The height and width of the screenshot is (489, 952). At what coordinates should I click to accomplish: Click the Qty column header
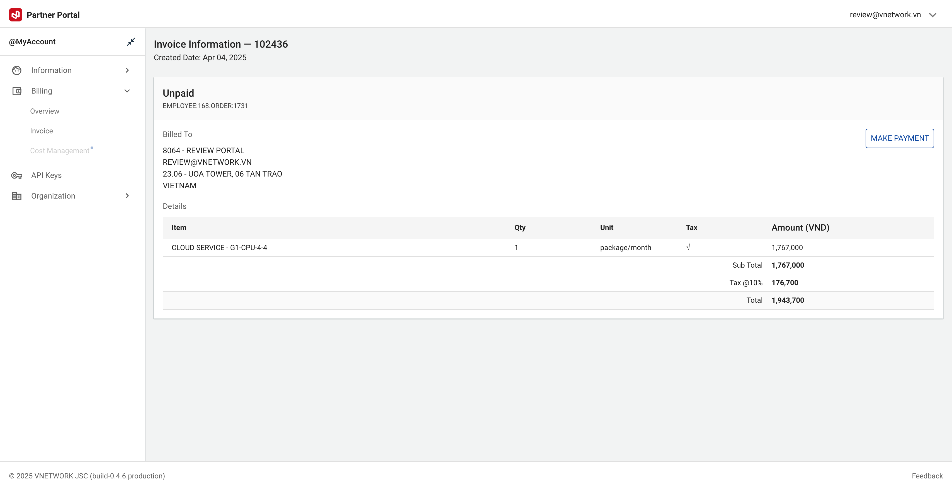(519, 228)
